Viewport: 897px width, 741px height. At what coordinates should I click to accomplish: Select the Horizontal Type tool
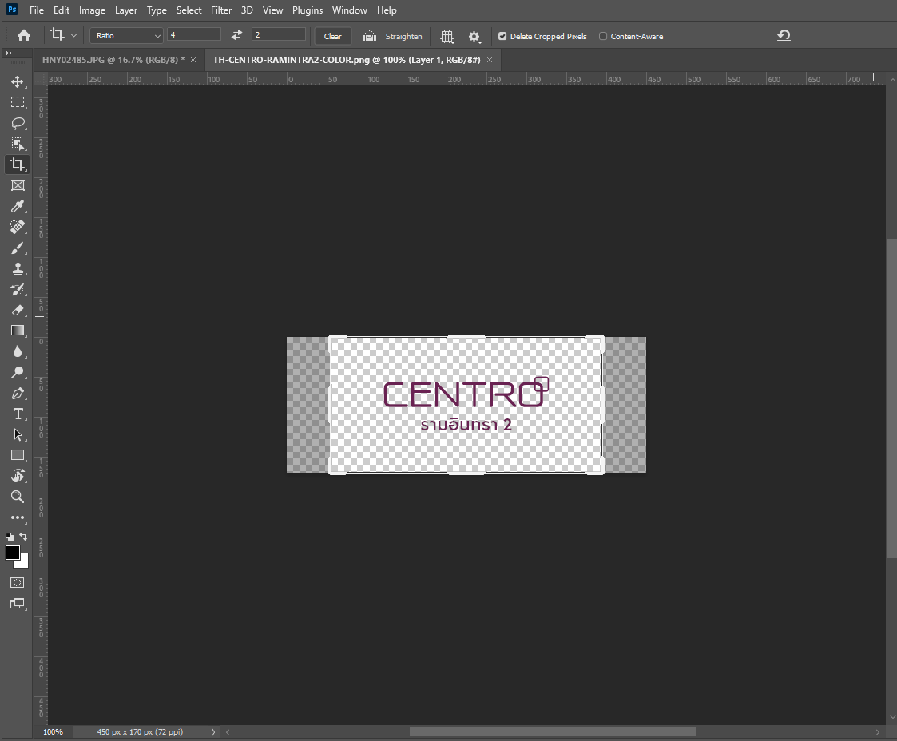pos(18,414)
